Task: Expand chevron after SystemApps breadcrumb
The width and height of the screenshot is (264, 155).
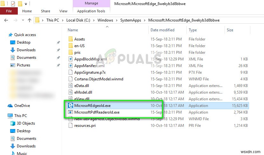Action: pos(145,20)
